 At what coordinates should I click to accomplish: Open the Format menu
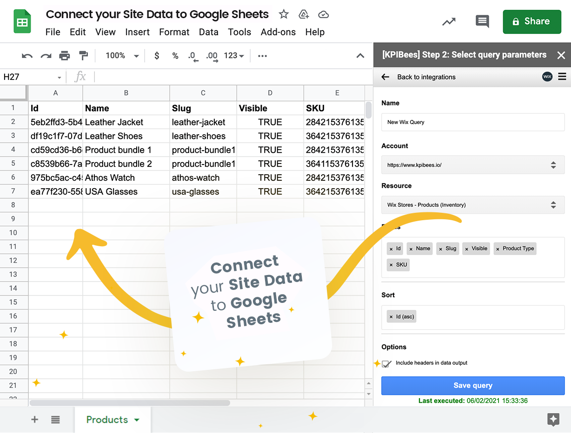click(174, 32)
